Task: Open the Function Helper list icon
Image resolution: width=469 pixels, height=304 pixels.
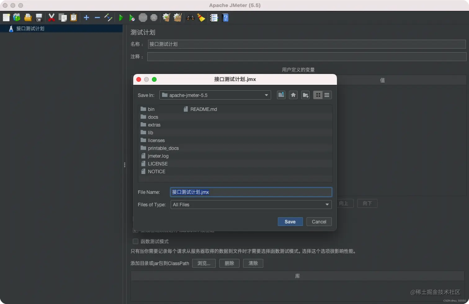Action: click(214, 18)
